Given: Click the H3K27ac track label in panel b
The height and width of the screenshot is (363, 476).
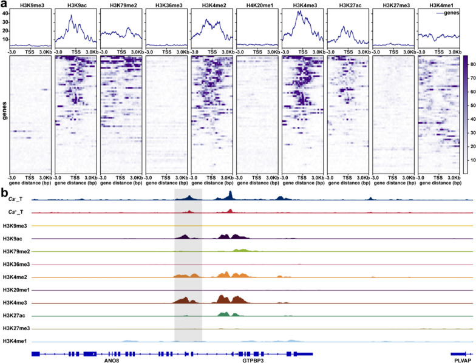Looking at the screenshot, I should (14, 316).
